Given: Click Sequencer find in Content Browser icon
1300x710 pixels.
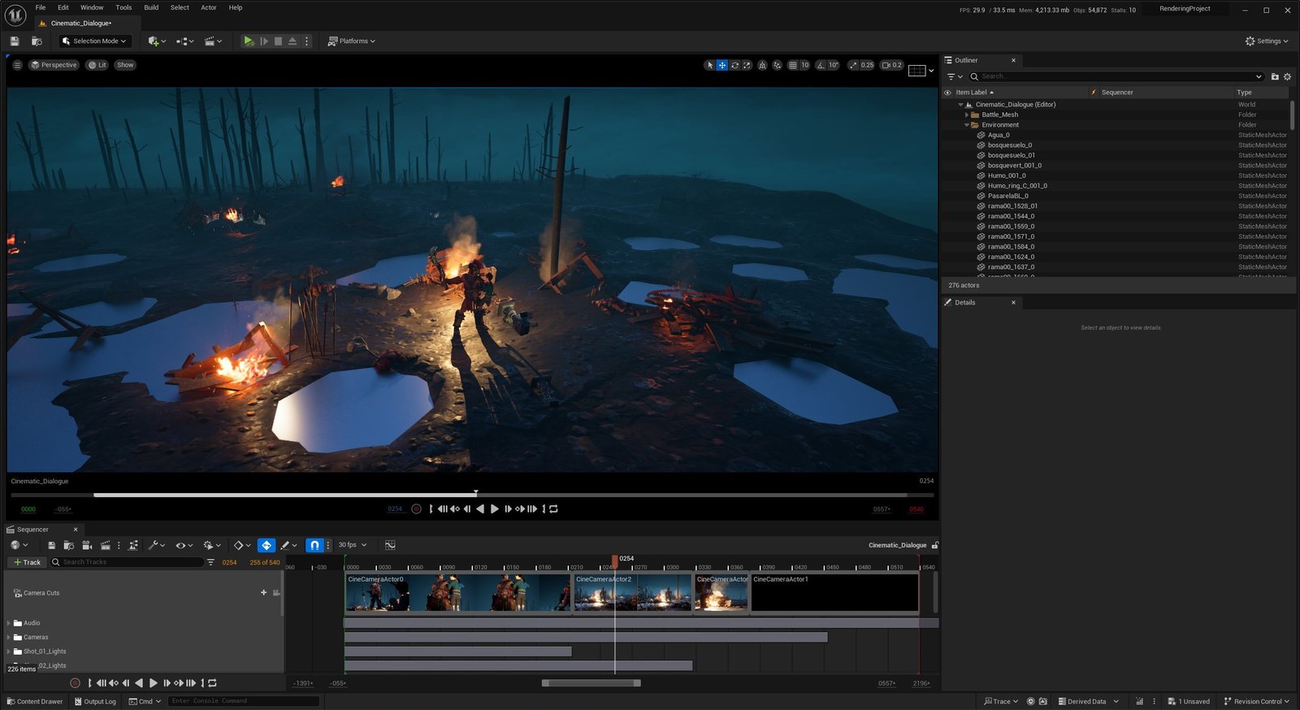Looking at the screenshot, I should (x=69, y=545).
